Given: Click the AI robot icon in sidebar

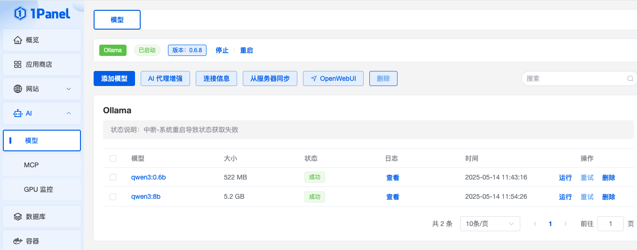Looking at the screenshot, I should [x=18, y=113].
